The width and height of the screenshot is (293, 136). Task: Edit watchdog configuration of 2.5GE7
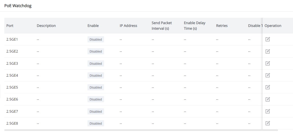[x=268, y=111]
